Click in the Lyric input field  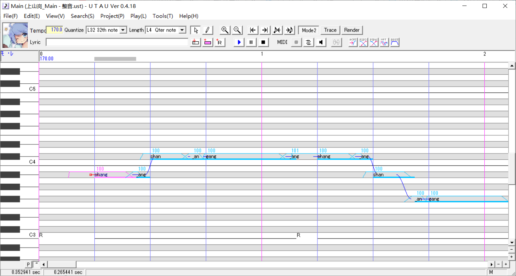pyautogui.click(x=117, y=42)
